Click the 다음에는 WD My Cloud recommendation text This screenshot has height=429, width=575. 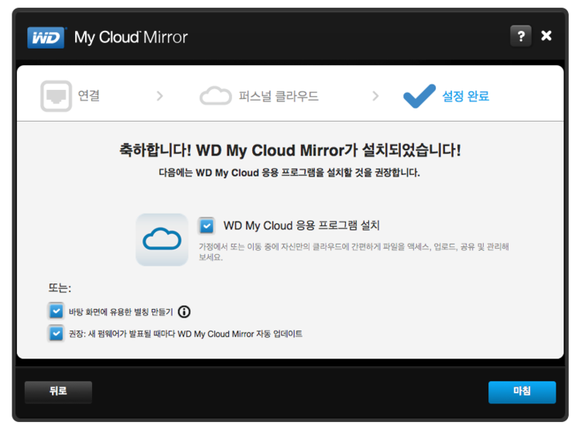point(289,173)
